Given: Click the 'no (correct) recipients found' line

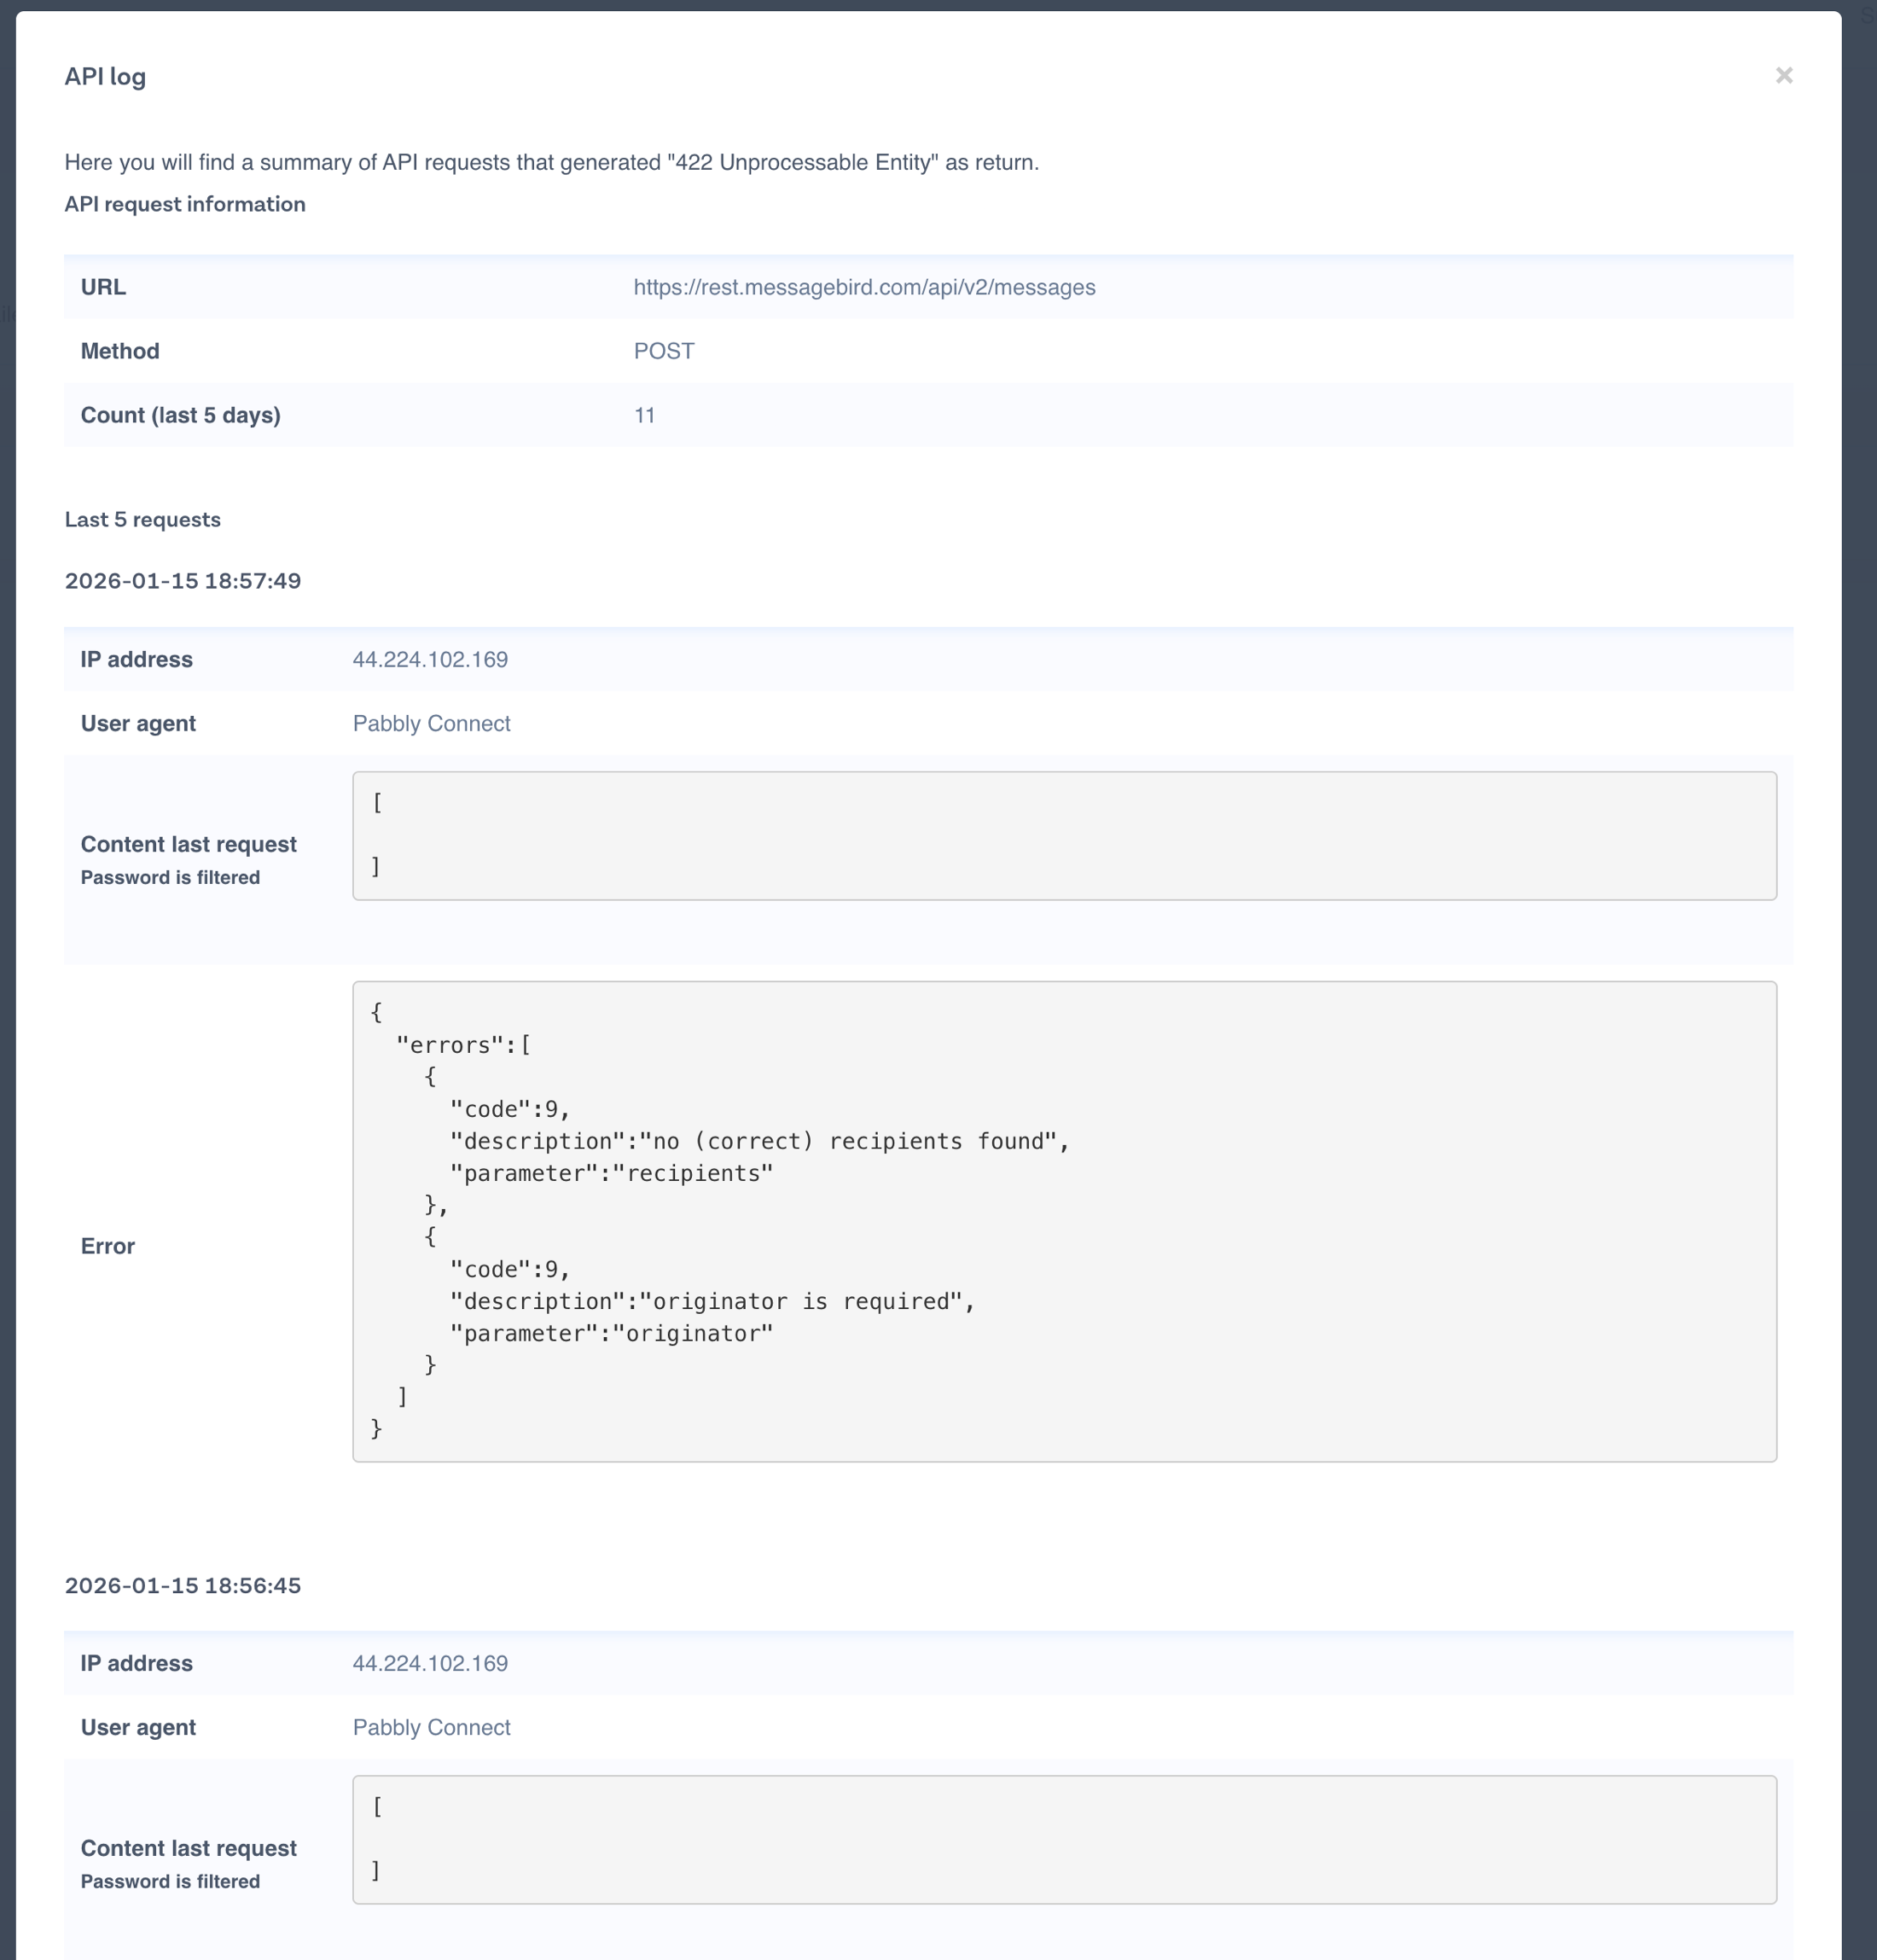Looking at the screenshot, I should point(759,1142).
